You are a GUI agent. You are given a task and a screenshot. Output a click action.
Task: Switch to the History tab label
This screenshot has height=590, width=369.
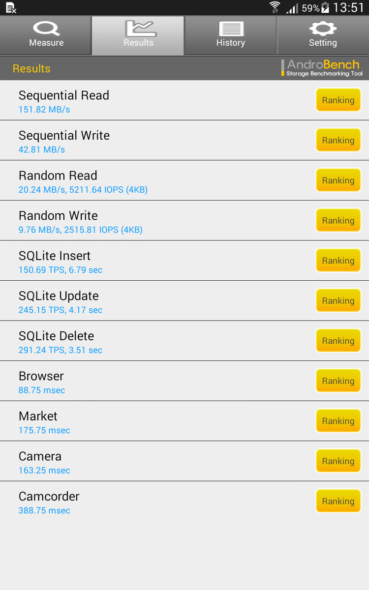230,43
